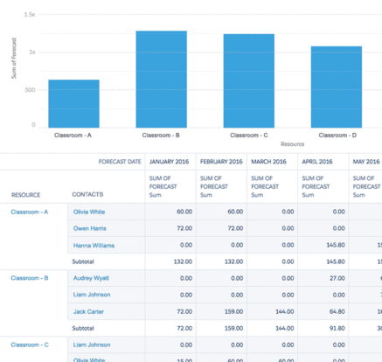Click the RESOURCE column header
Image resolution: width=382 pixels, height=362 pixels.
[25, 195]
